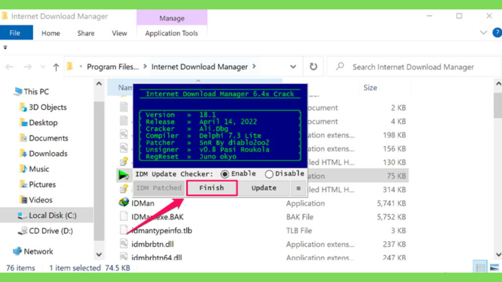Click the idmbrbtn.dll file icon
The image size is (502, 282).
coord(124,244)
